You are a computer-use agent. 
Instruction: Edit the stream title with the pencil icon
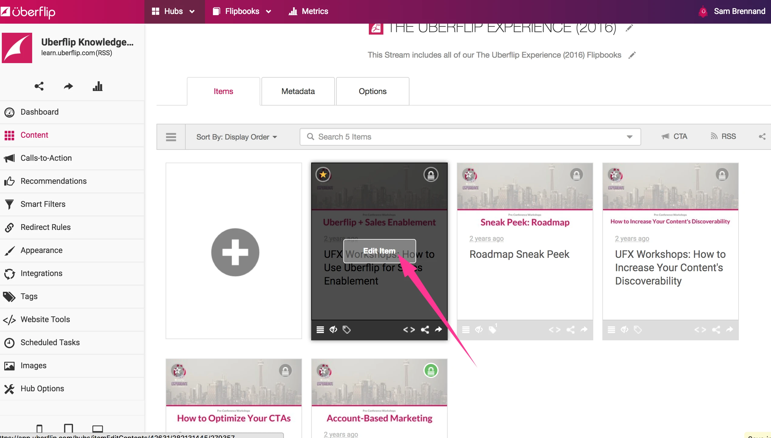[629, 28]
